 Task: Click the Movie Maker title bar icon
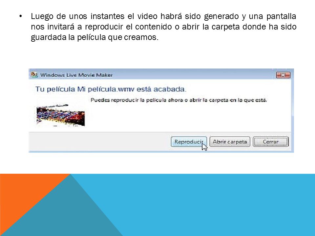pos(34,75)
